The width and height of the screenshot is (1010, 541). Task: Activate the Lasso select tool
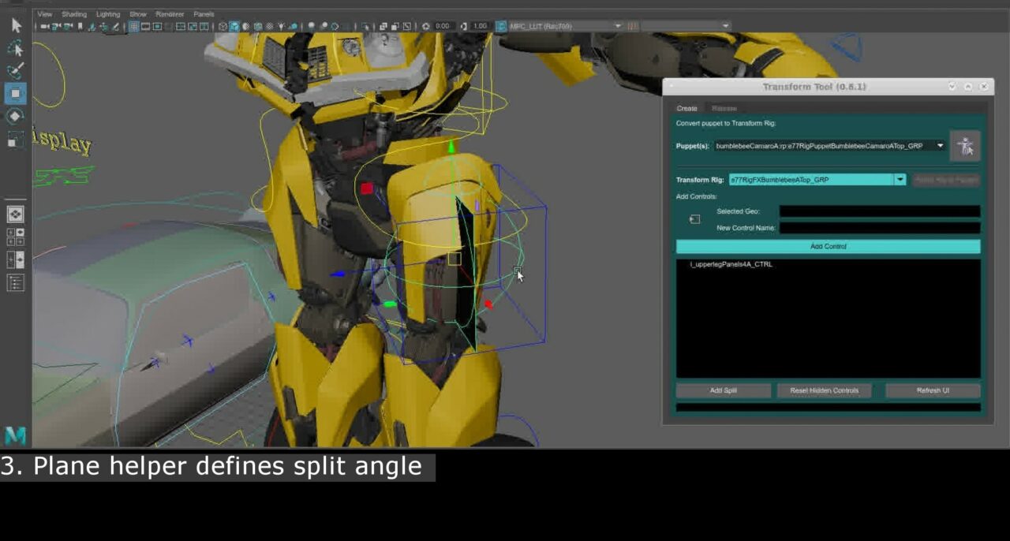[x=16, y=48]
